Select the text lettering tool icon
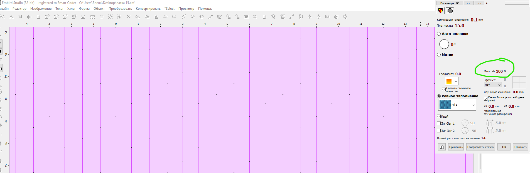530x173 pixels. [11, 17]
